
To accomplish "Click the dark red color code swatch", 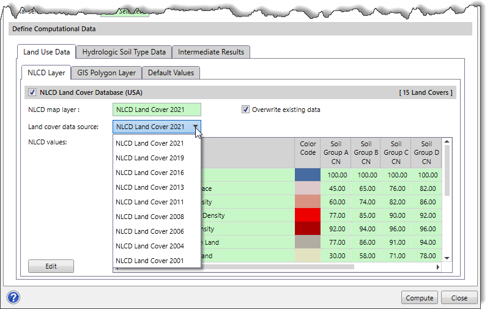I will (x=308, y=228).
